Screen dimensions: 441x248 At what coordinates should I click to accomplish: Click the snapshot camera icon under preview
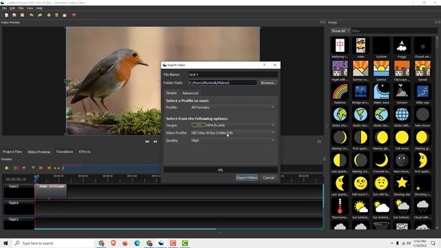click(319, 142)
